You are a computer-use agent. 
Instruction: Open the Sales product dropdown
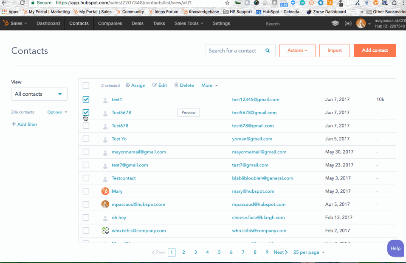(x=19, y=23)
